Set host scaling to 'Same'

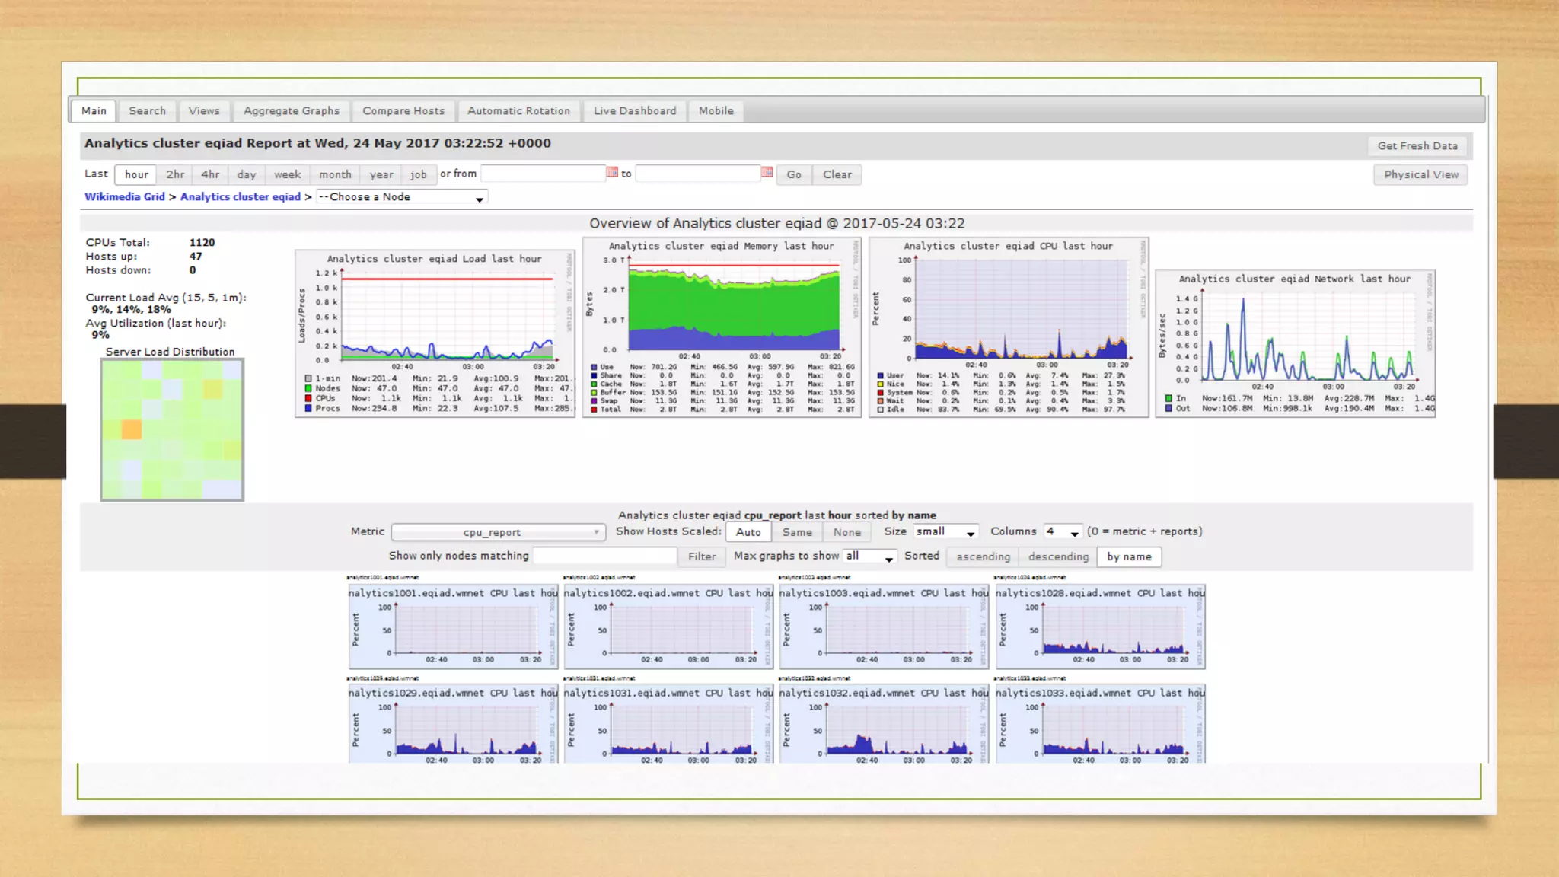point(797,532)
